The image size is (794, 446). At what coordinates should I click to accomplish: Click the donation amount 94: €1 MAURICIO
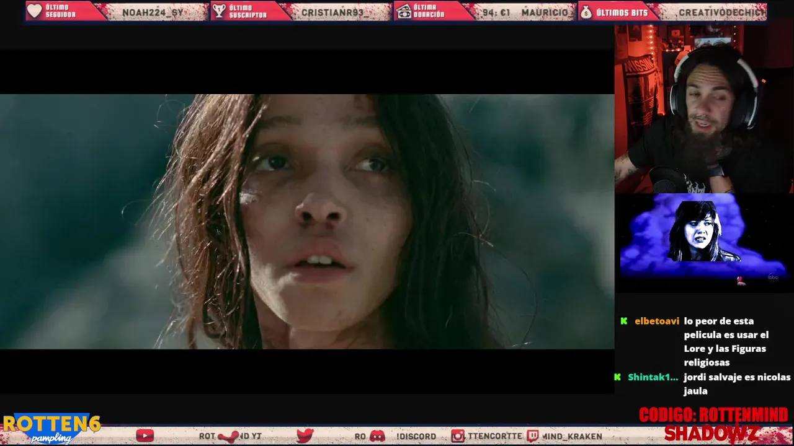[x=525, y=12]
